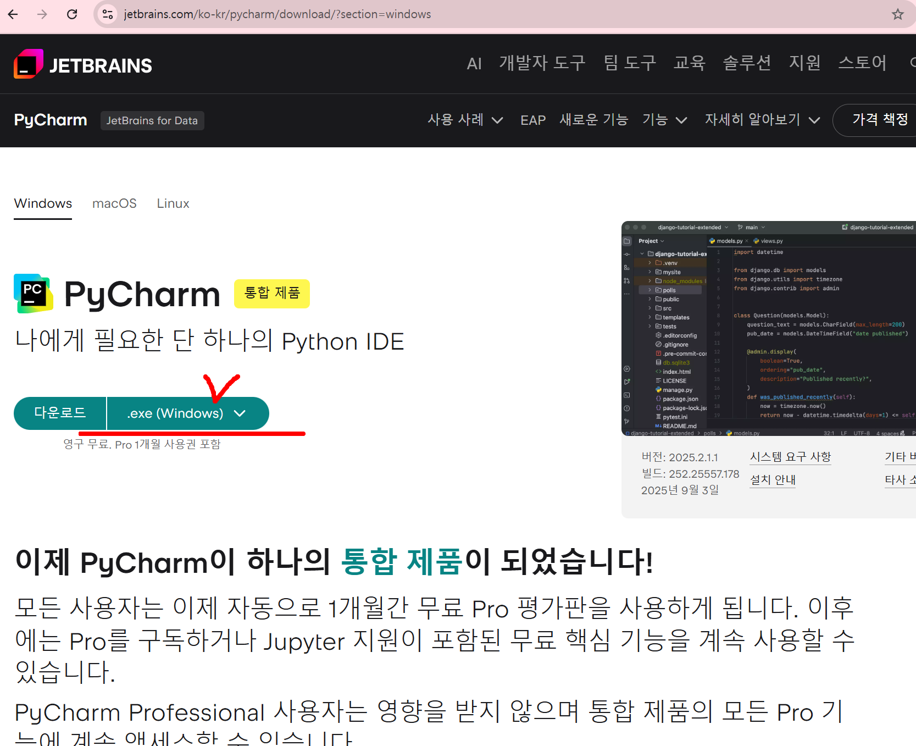Click 빌드: 252.25557.178 text
Viewport: 916px width, 746px height.
pos(690,474)
